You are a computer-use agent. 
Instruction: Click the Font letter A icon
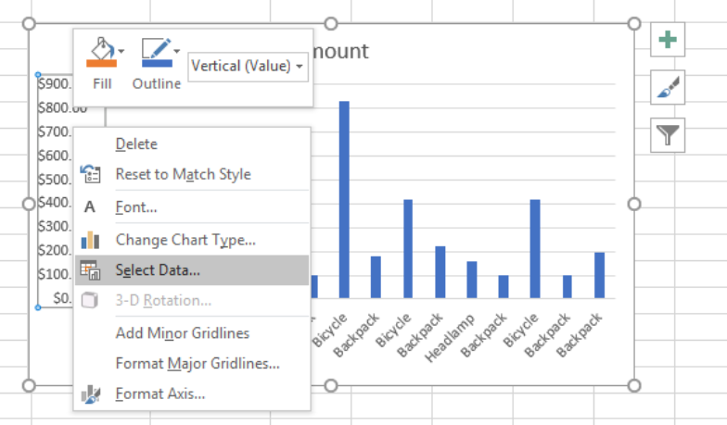coord(89,207)
